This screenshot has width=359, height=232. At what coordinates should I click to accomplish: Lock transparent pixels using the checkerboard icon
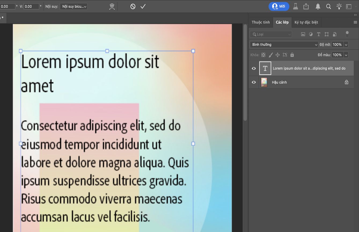click(x=263, y=55)
